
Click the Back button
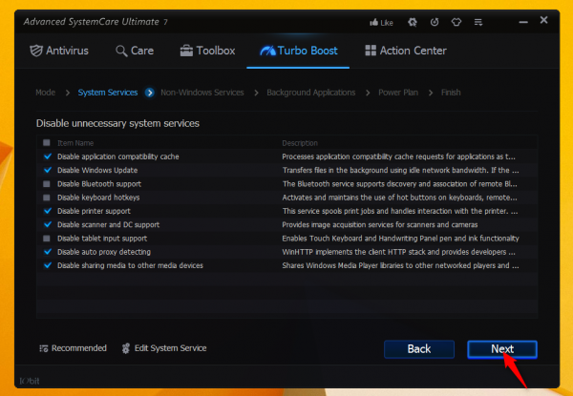point(419,349)
